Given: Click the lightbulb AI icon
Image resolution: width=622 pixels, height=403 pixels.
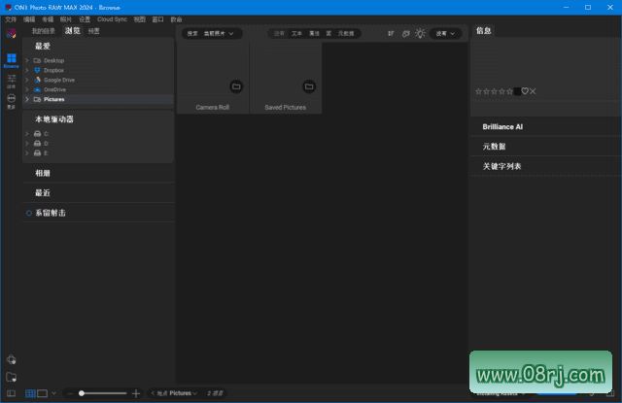Looking at the screenshot, I should tap(420, 33).
